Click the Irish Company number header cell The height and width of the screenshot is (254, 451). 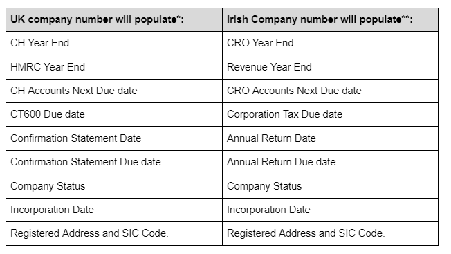330,19
